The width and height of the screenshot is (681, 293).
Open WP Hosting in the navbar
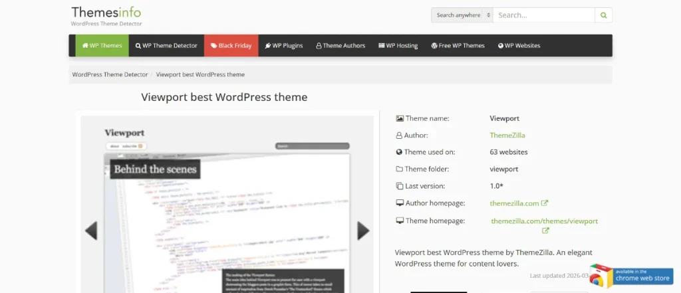pyautogui.click(x=398, y=46)
